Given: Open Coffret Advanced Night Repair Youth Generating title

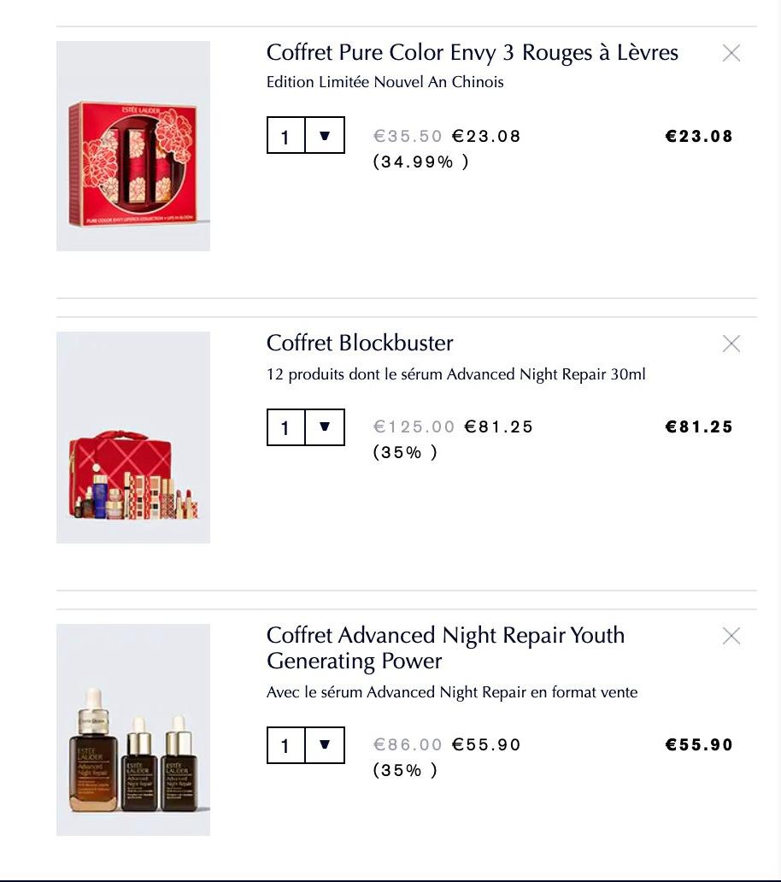Looking at the screenshot, I should tap(445, 648).
